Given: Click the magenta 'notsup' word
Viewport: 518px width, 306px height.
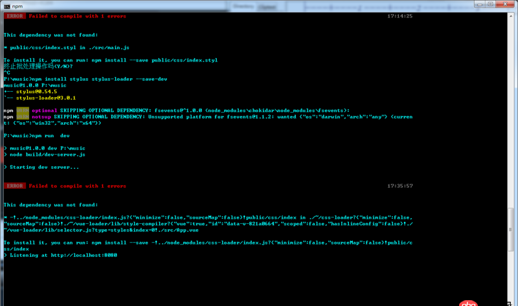Looking at the screenshot, I should [x=41, y=116].
